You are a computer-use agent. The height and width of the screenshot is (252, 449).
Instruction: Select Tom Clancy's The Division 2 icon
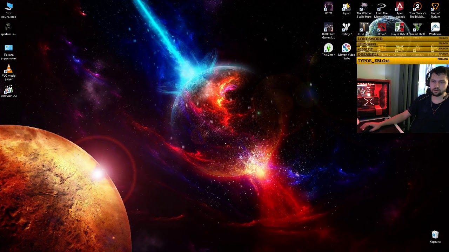(x=417, y=10)
